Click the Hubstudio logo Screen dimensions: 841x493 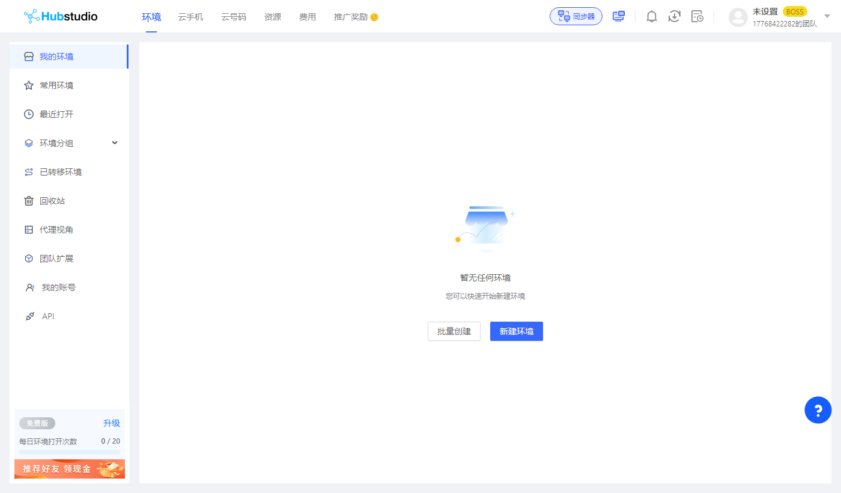point(61,16)
